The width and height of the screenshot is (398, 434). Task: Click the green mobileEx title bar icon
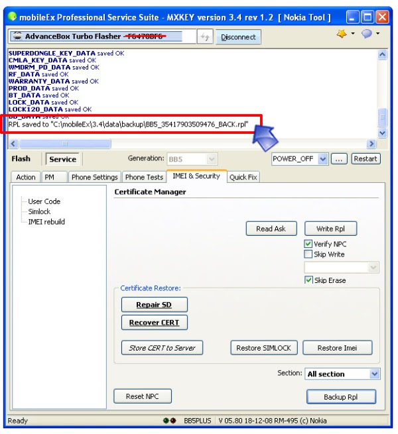pyautogui.click(x=12, y=17)
